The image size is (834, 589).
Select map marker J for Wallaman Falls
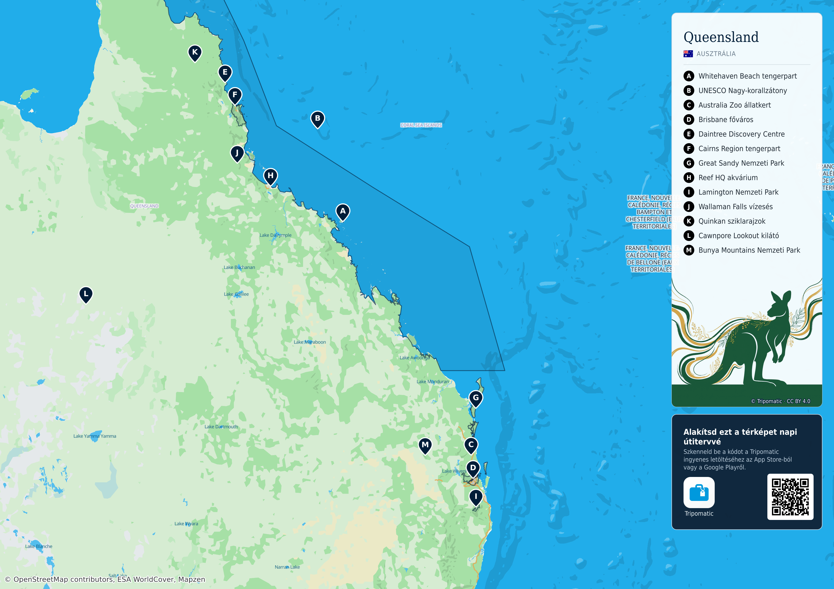pos(237,154)
